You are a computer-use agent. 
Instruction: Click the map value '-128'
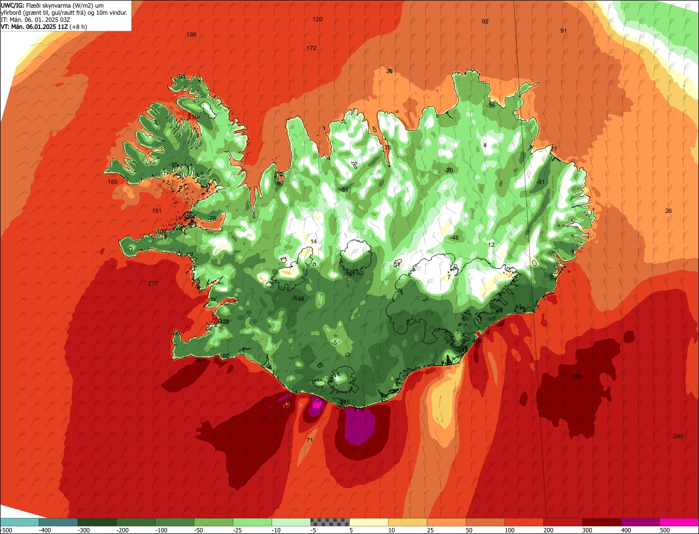tap(224, 322)
